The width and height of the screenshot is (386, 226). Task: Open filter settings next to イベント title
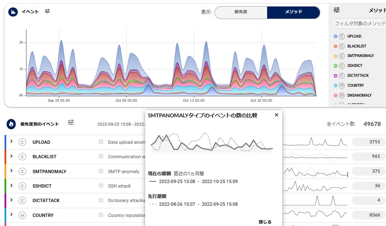pos(47,12)
